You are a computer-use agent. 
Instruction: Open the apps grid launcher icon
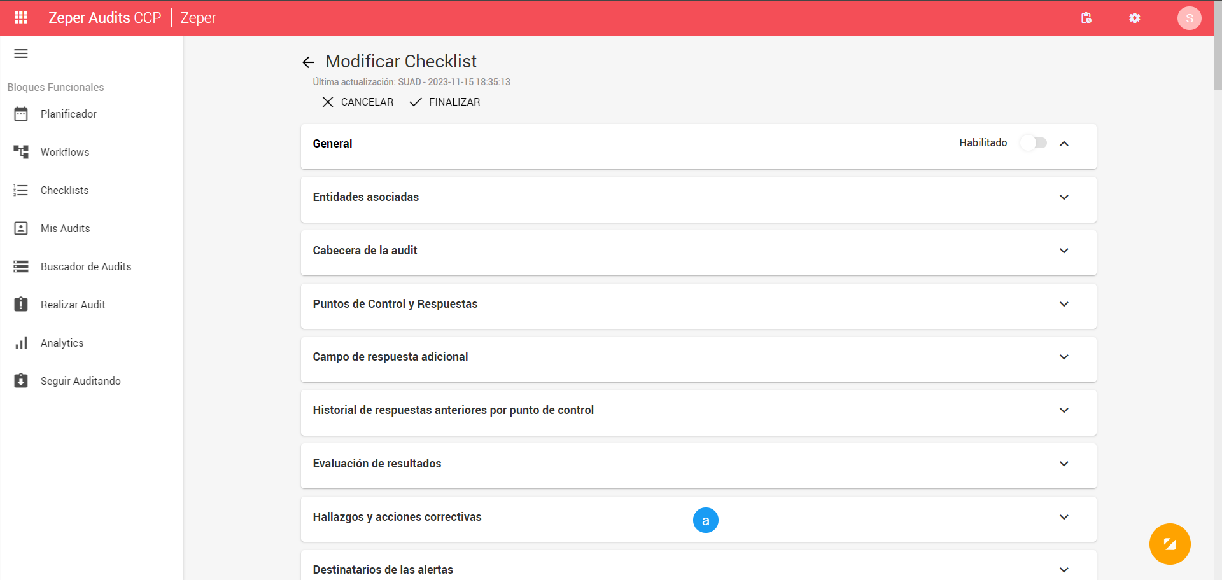click(x=20, y=17)
